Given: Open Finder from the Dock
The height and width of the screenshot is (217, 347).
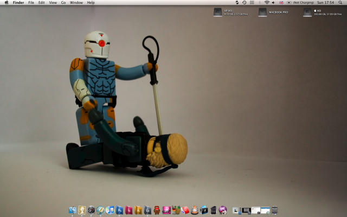Looking at the screenshot, I should click(73, 210).
